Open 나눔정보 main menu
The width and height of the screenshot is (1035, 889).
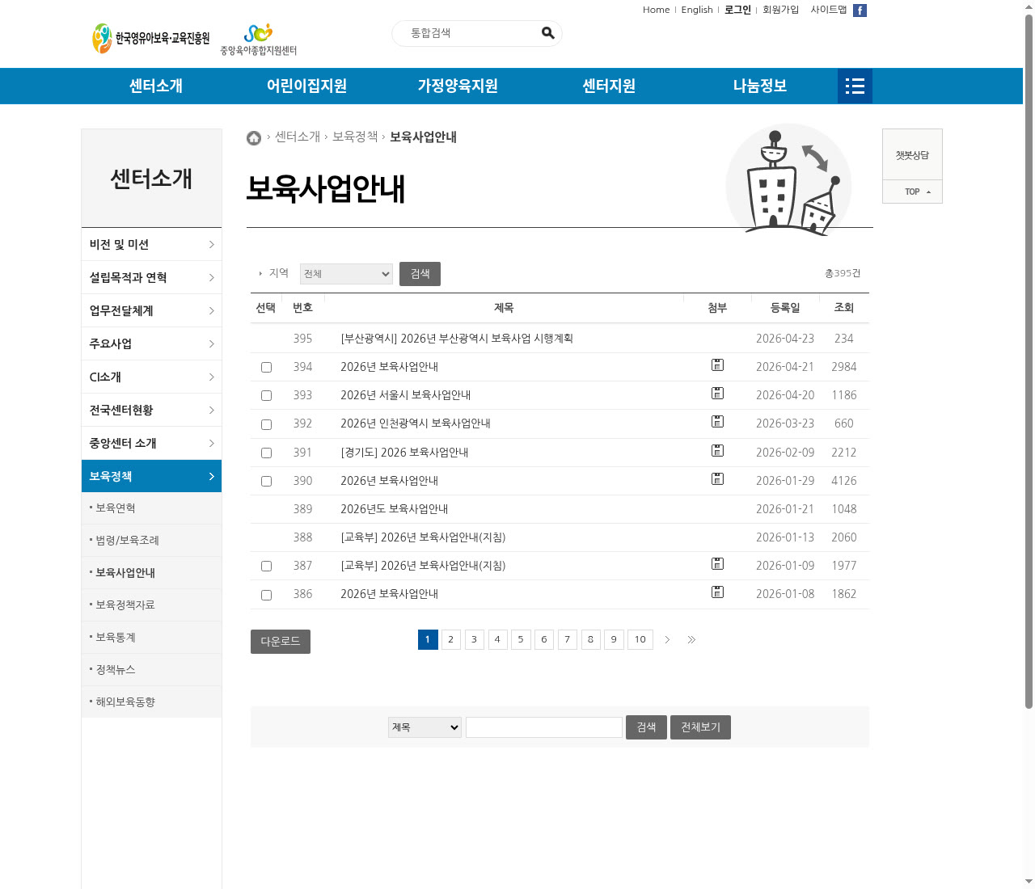point(760,86)
